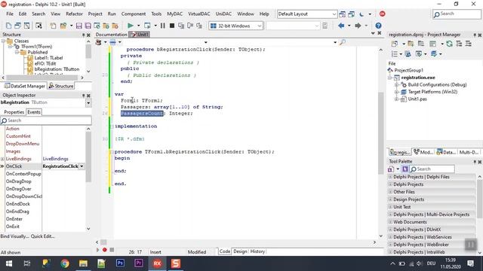Screen dimensions: 483x271
Task: Stop the running program
Action: 172,26
